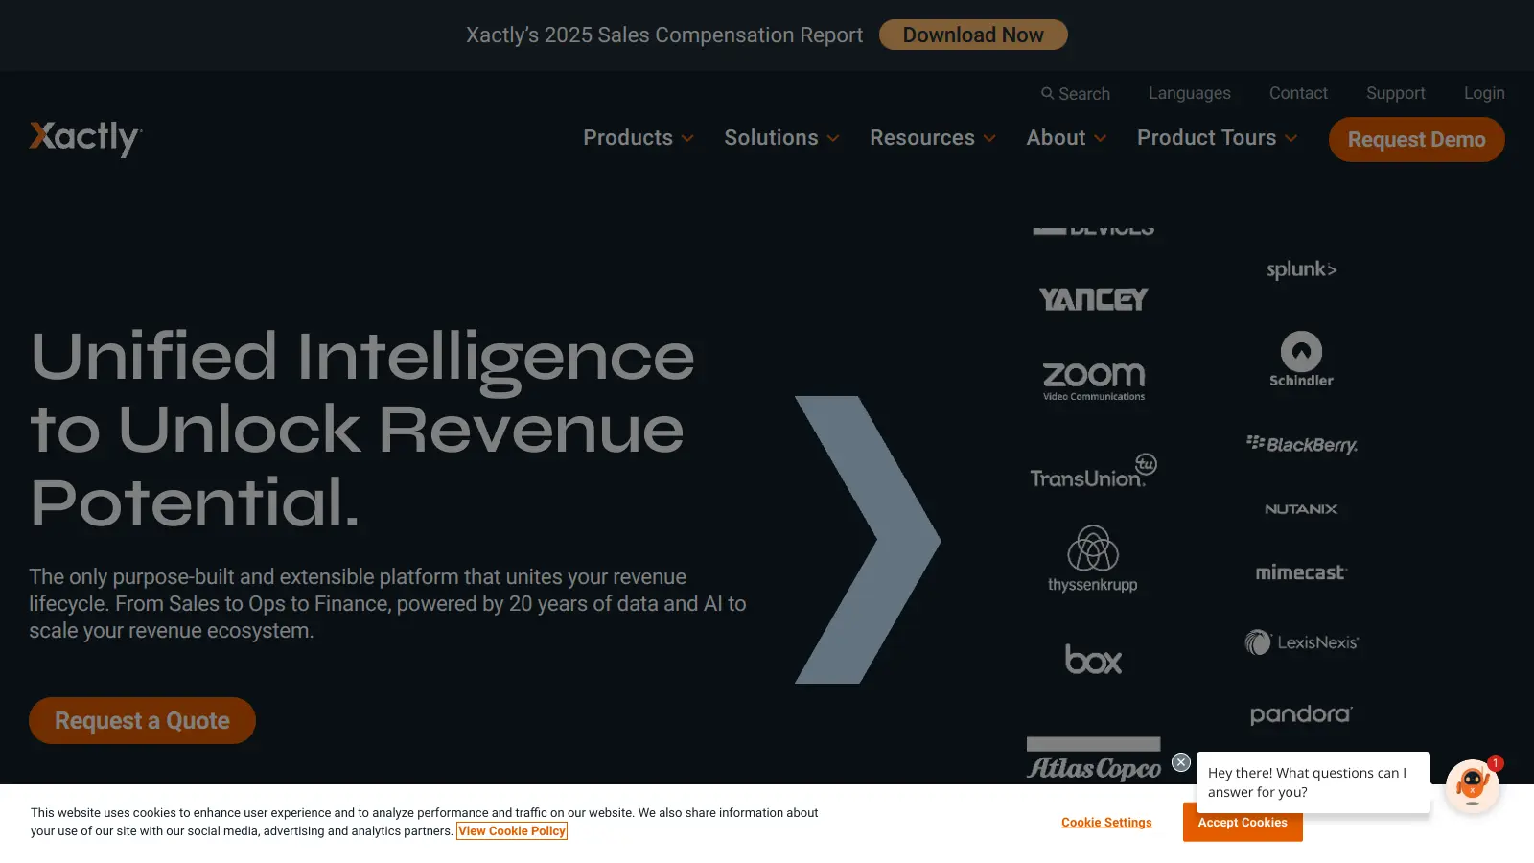Click the Request Demo button
The image size is (1534, 863).
[1416, 140]
